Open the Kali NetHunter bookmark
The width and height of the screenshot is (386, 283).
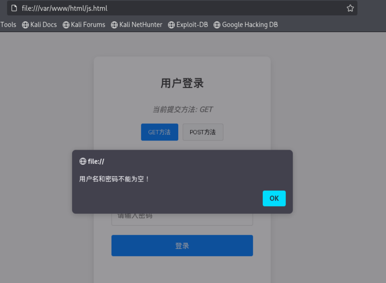click(x=140, y=25)
